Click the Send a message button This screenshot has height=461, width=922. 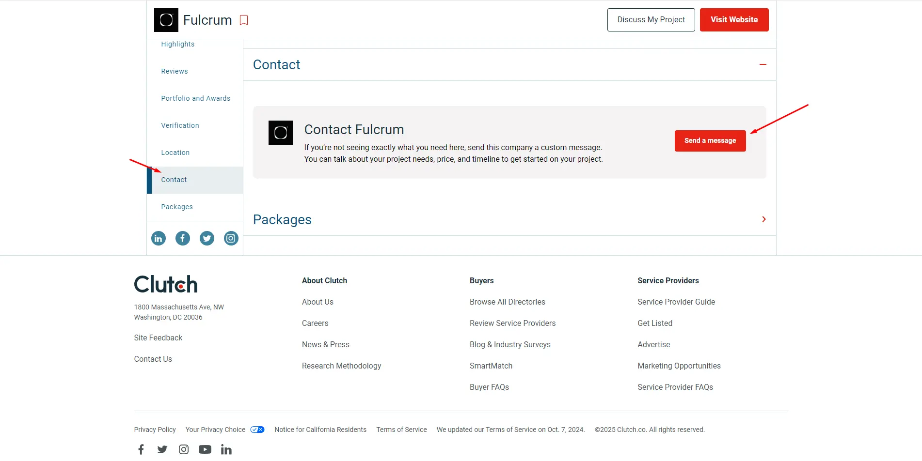[x=710, y=141]
